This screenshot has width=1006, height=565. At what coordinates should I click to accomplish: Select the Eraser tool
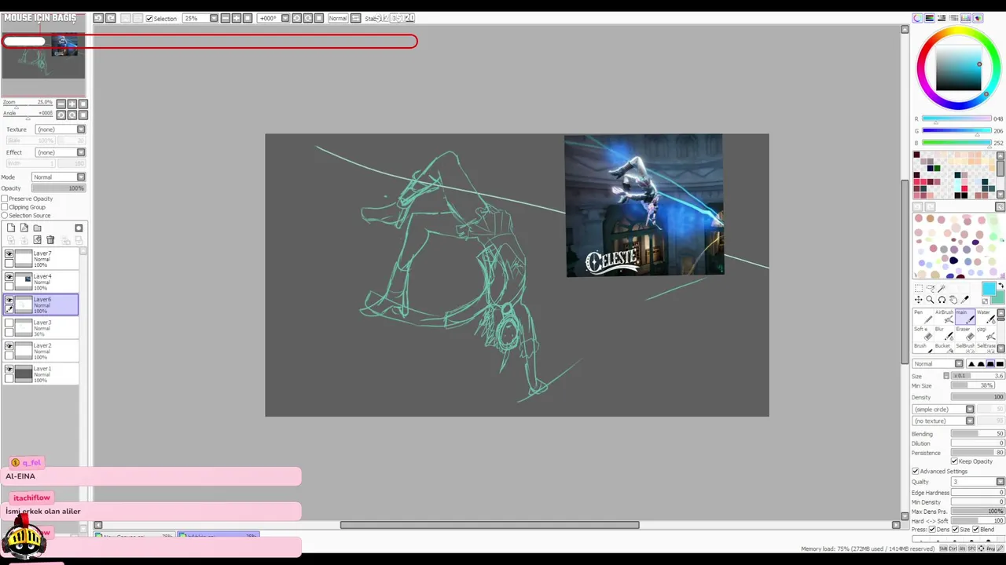coord(964,333)
